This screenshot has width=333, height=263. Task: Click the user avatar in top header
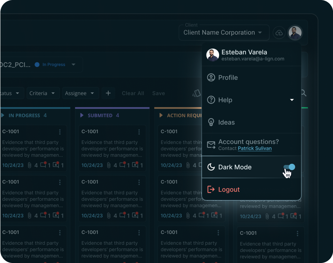coord(295,33)
